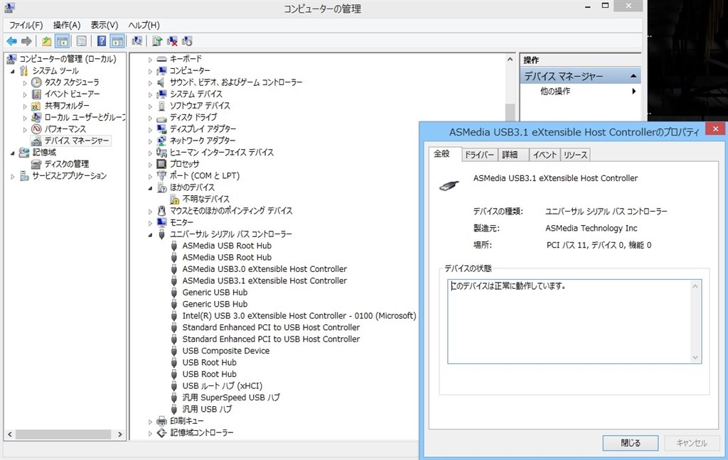Image resolution: width=728 pixels, height=460 pixels.
Task: Select ASMedia USB3.0 eXtensible Host Controller
Action: pyautogui.click(x=264, y=269)
